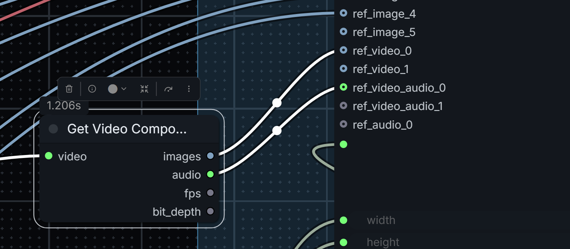Click the ref_image_4 label
This screenshot has height=249, width=570.
(384, 14)
